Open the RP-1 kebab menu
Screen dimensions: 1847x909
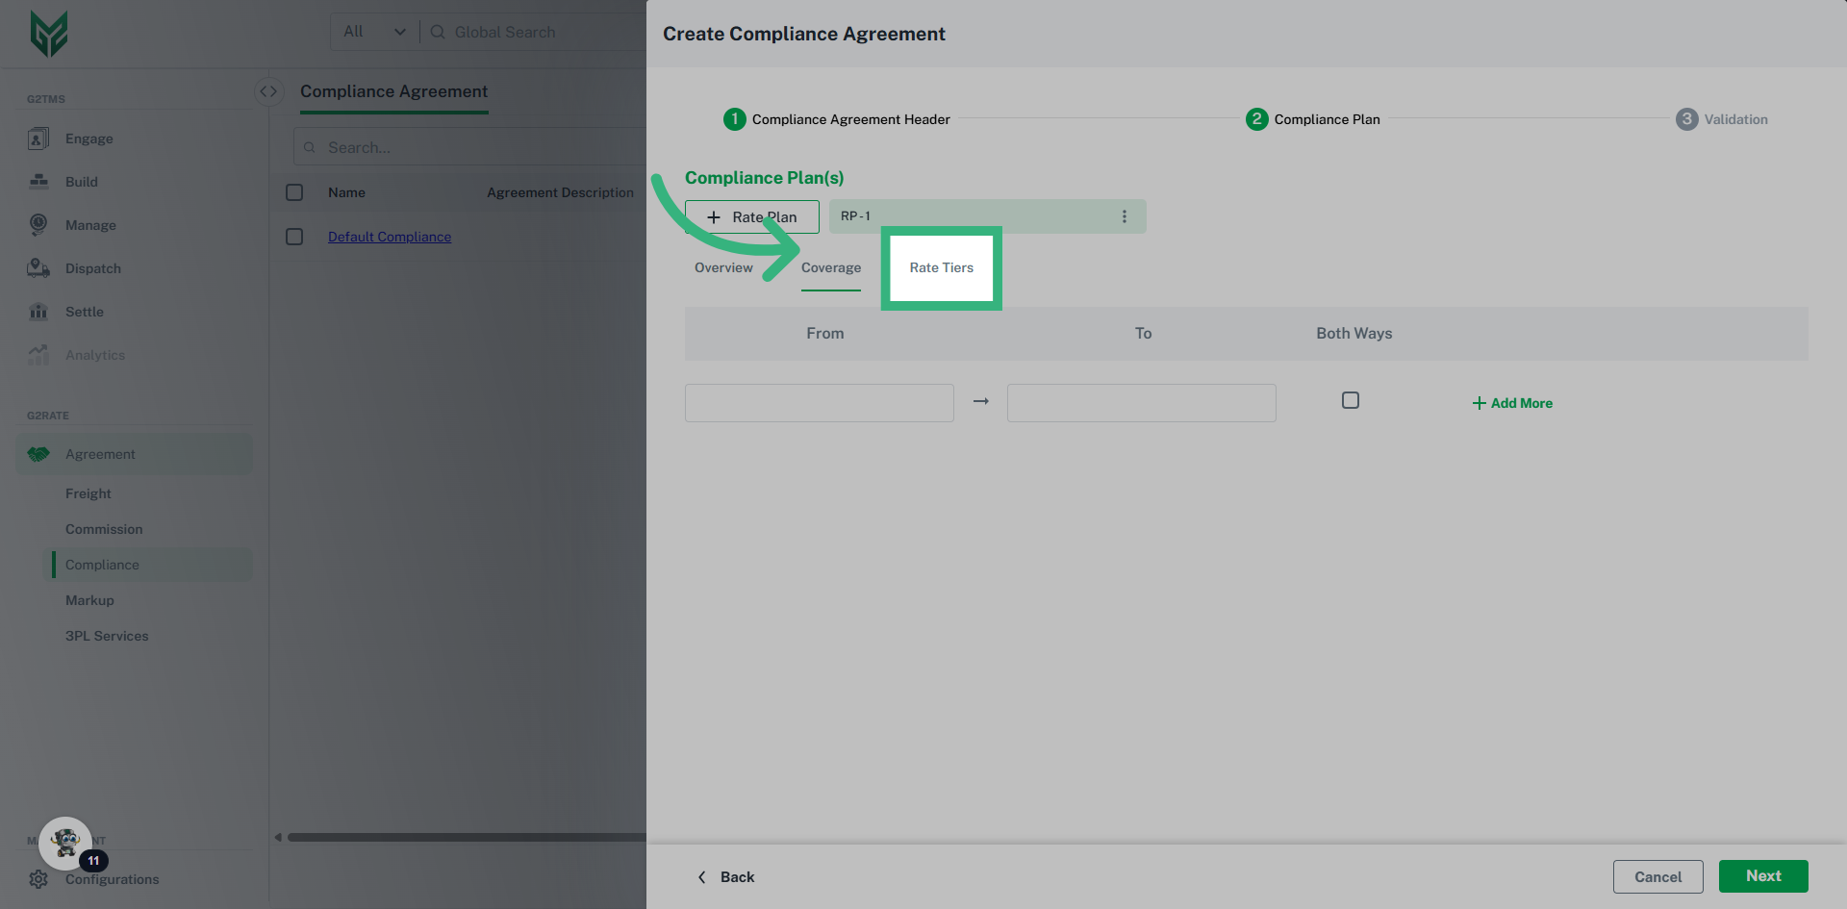1124,216
